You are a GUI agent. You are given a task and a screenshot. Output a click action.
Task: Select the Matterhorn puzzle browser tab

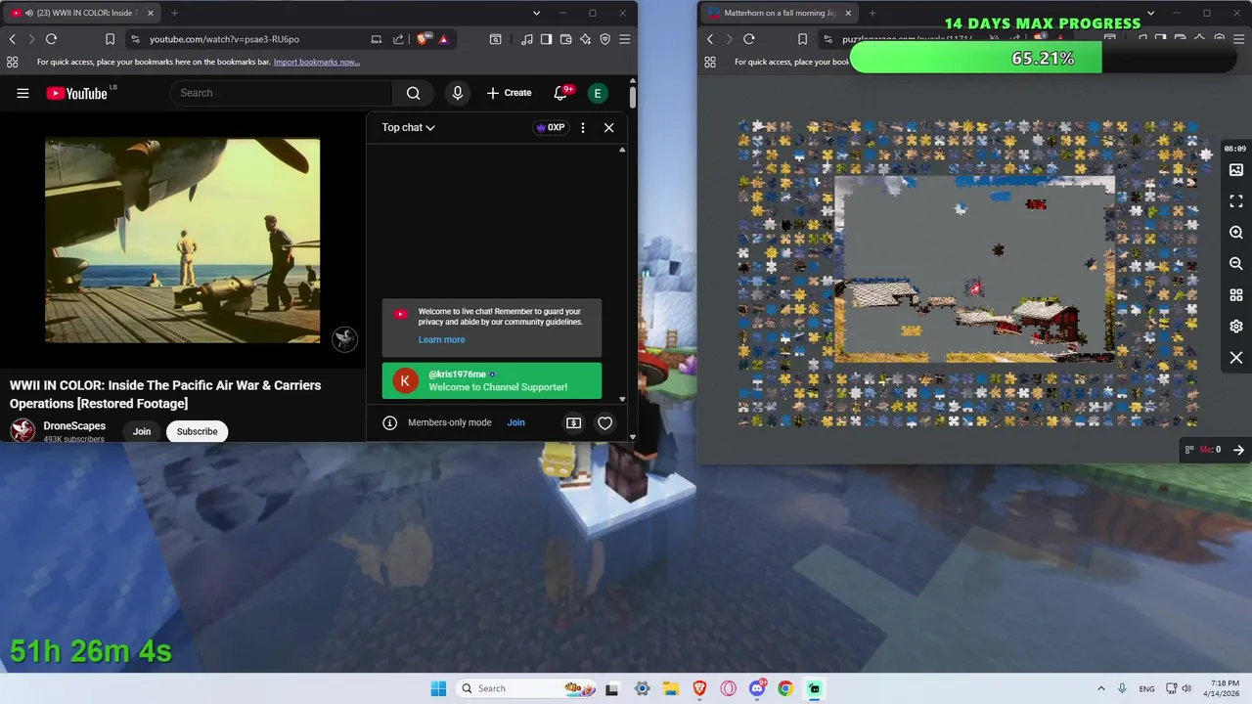point(779,13)
